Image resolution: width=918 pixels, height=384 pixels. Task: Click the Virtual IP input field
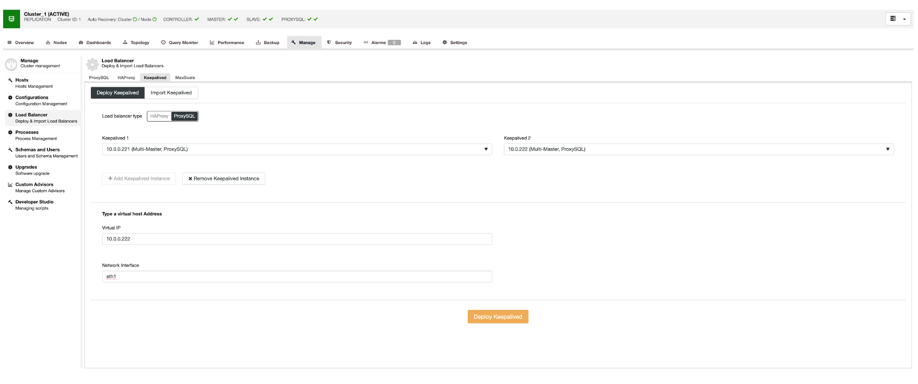tap(297, 239)
